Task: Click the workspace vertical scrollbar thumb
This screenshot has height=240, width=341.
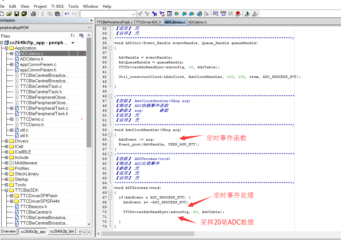Action: [x=89, y=93]
